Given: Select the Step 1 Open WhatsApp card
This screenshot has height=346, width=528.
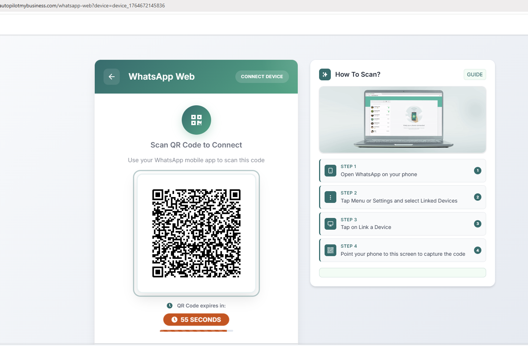Looking at the screenshot, I should pyautogui.click(x=402, y=171).
